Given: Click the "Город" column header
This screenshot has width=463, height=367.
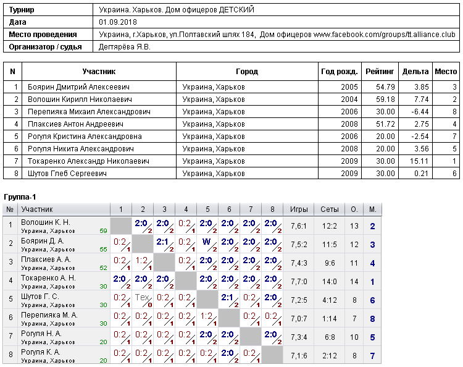Looking at the screenshot, I should (x=247, y=72).
